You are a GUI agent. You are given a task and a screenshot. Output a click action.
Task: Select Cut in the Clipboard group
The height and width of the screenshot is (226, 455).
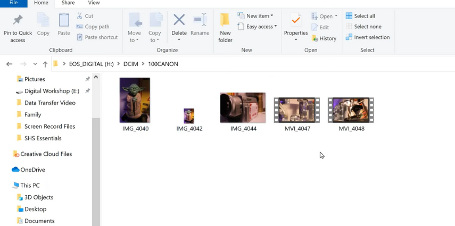[x=85, y=16]
